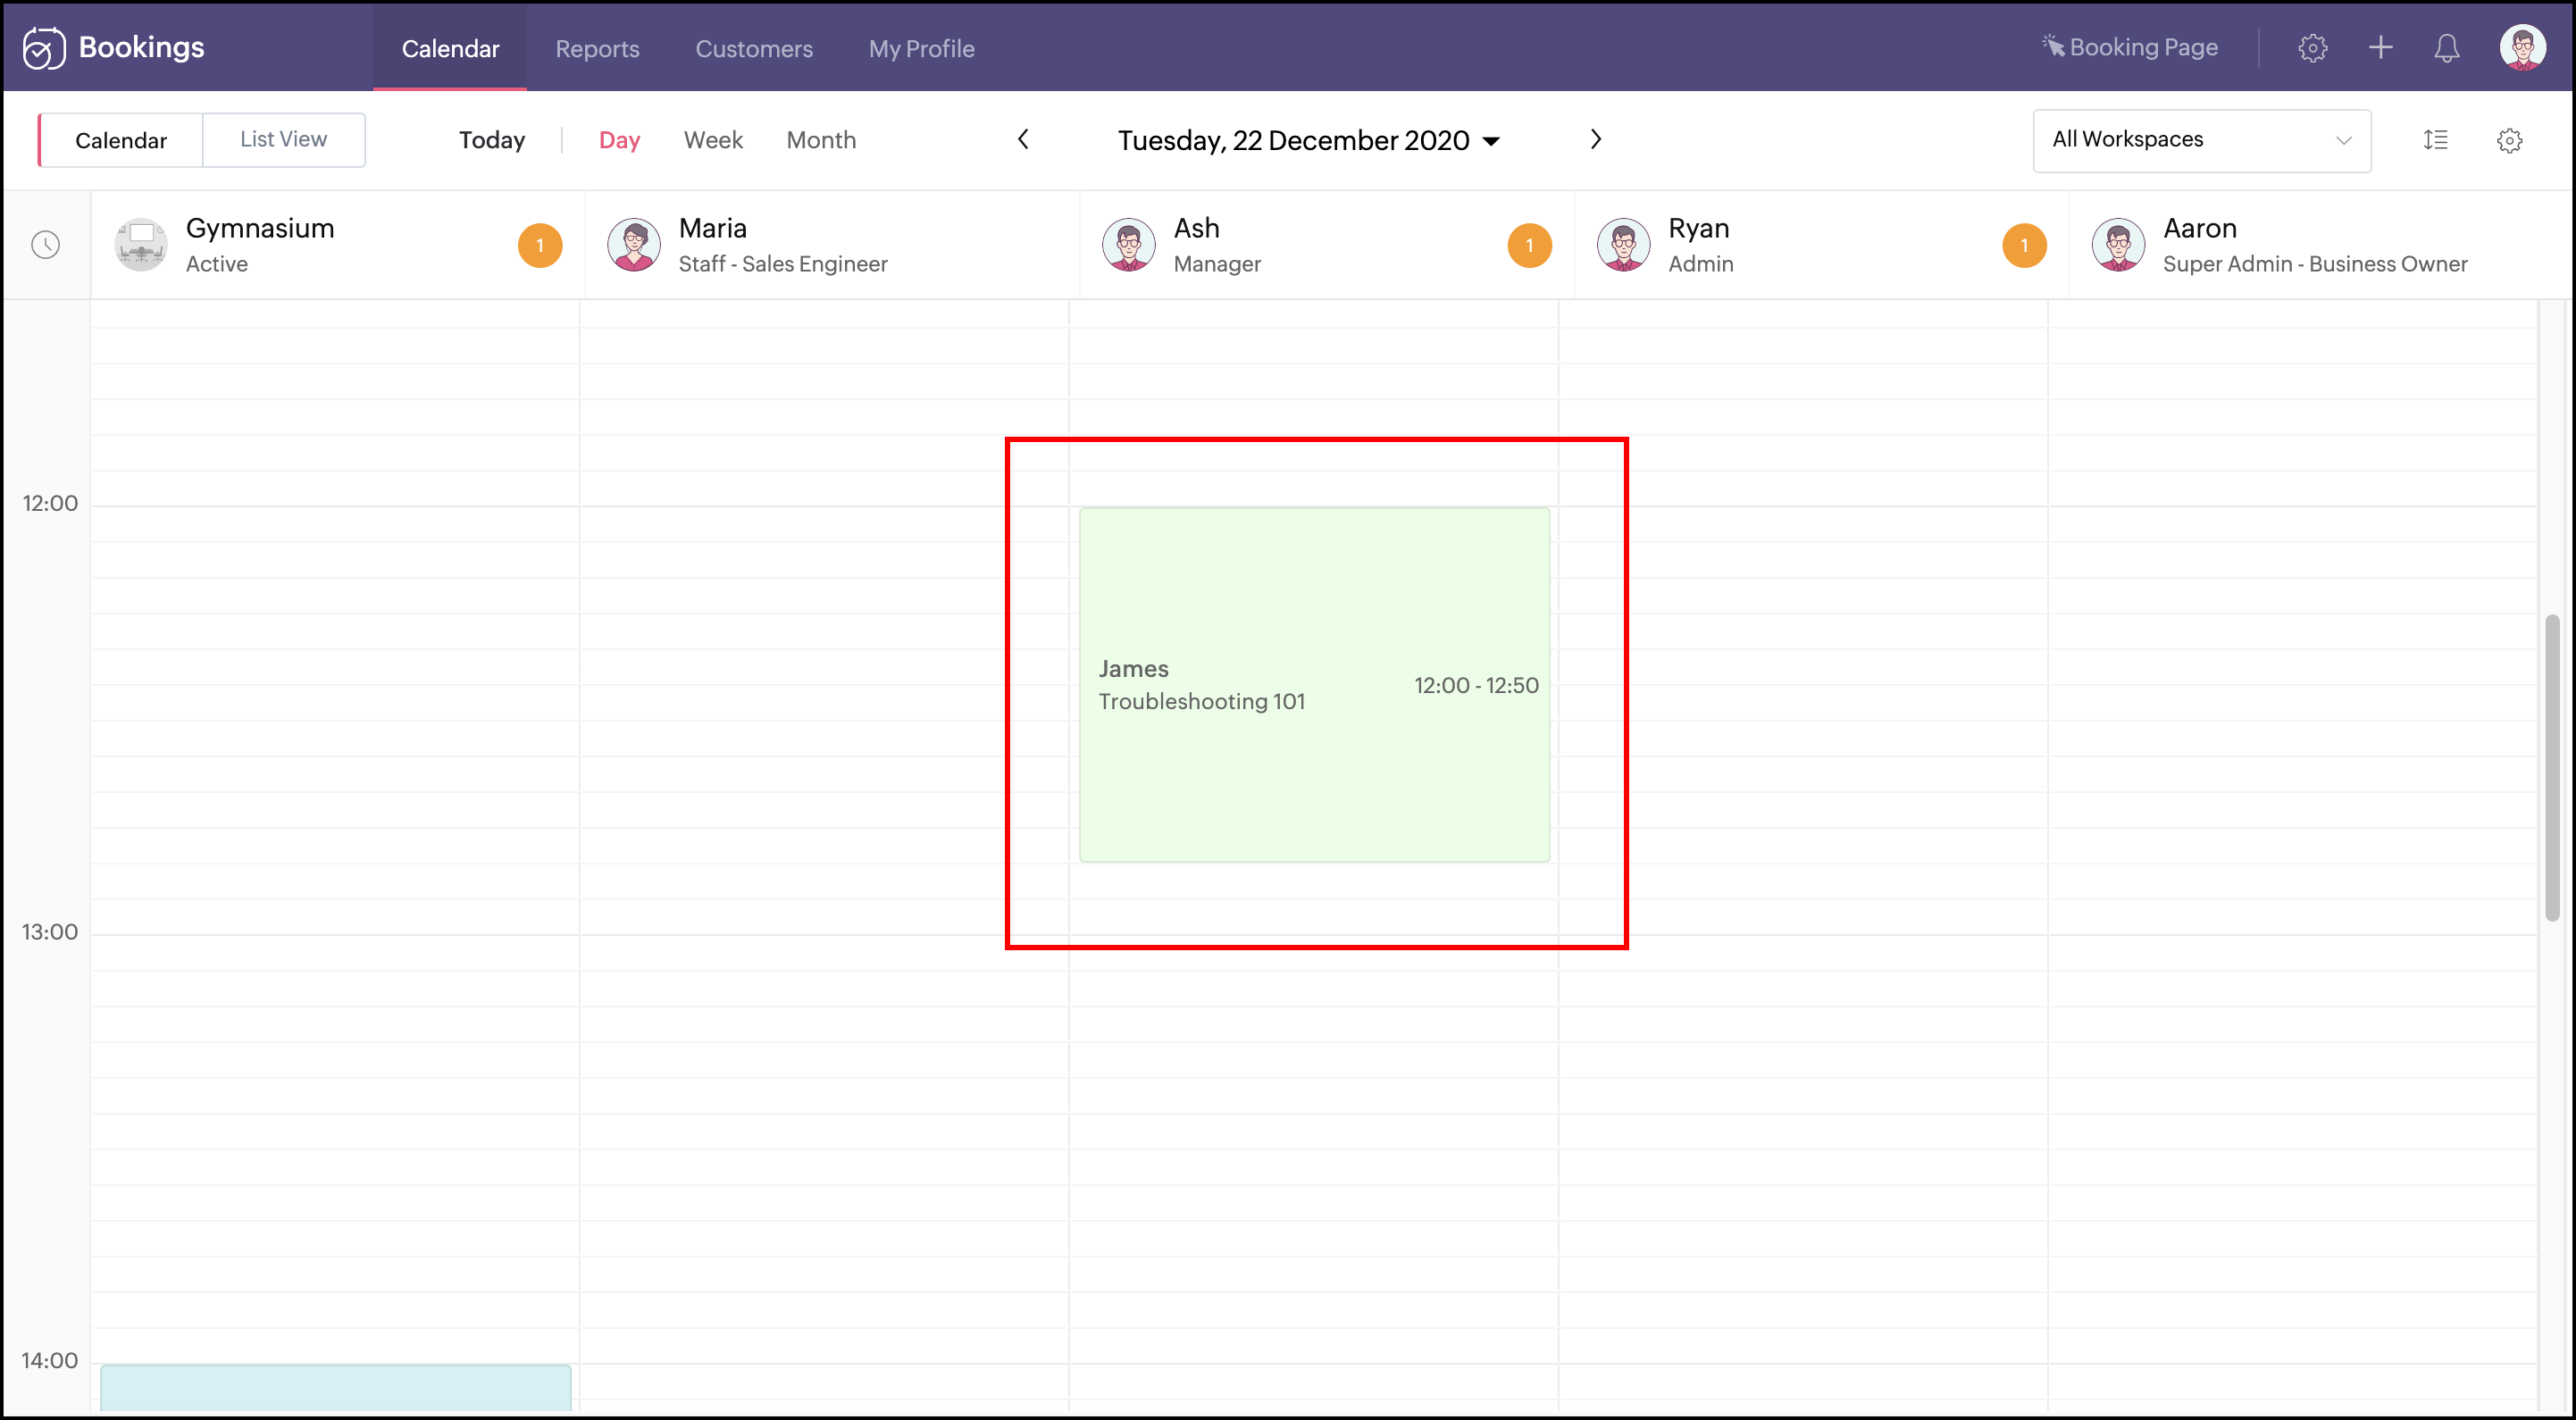Viewport: 2576px width, 1420px height.
Task: Go to next day arrow
Action: coord(1596,140)
